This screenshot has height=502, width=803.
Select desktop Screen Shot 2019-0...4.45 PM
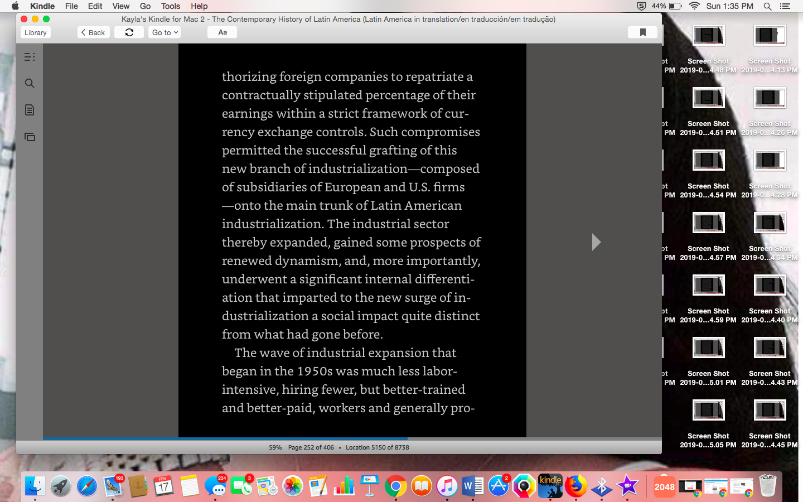point(770,424)
